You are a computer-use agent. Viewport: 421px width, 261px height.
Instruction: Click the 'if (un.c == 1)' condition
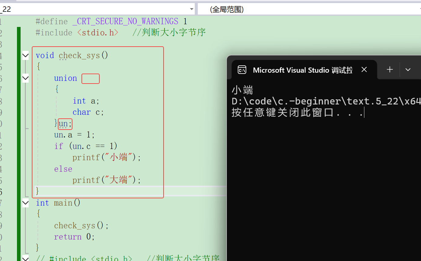tap(86, 146)
